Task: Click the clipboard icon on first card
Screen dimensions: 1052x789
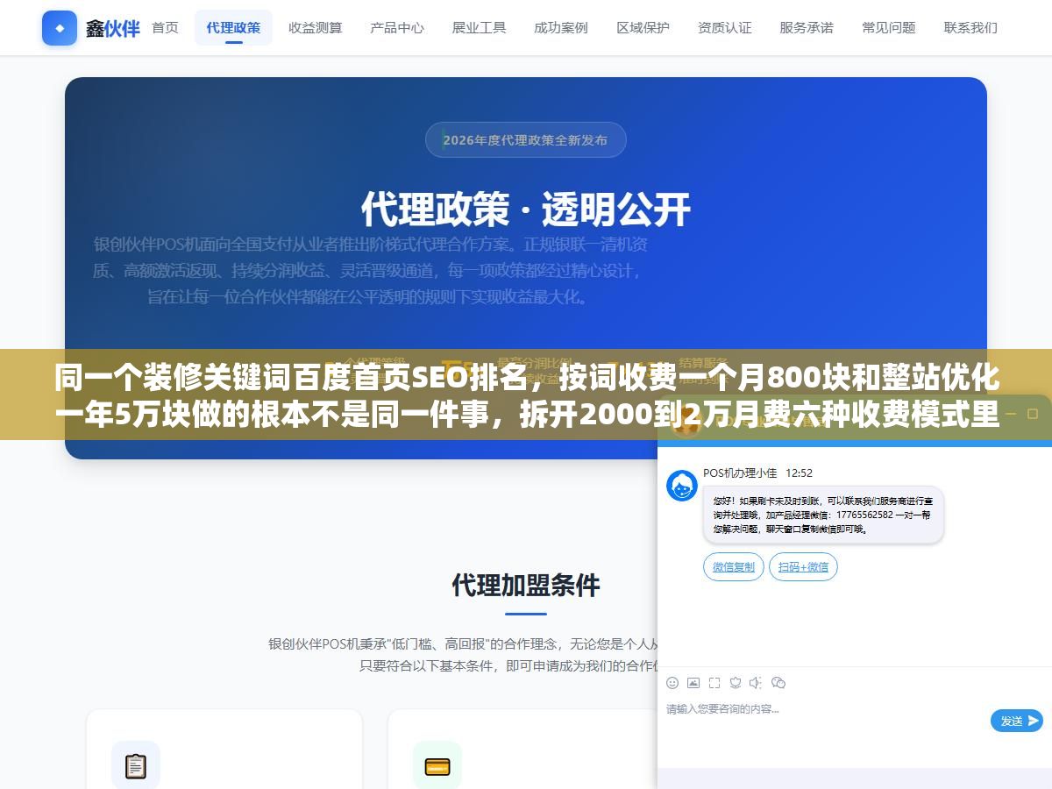Action: pos(136,765)
